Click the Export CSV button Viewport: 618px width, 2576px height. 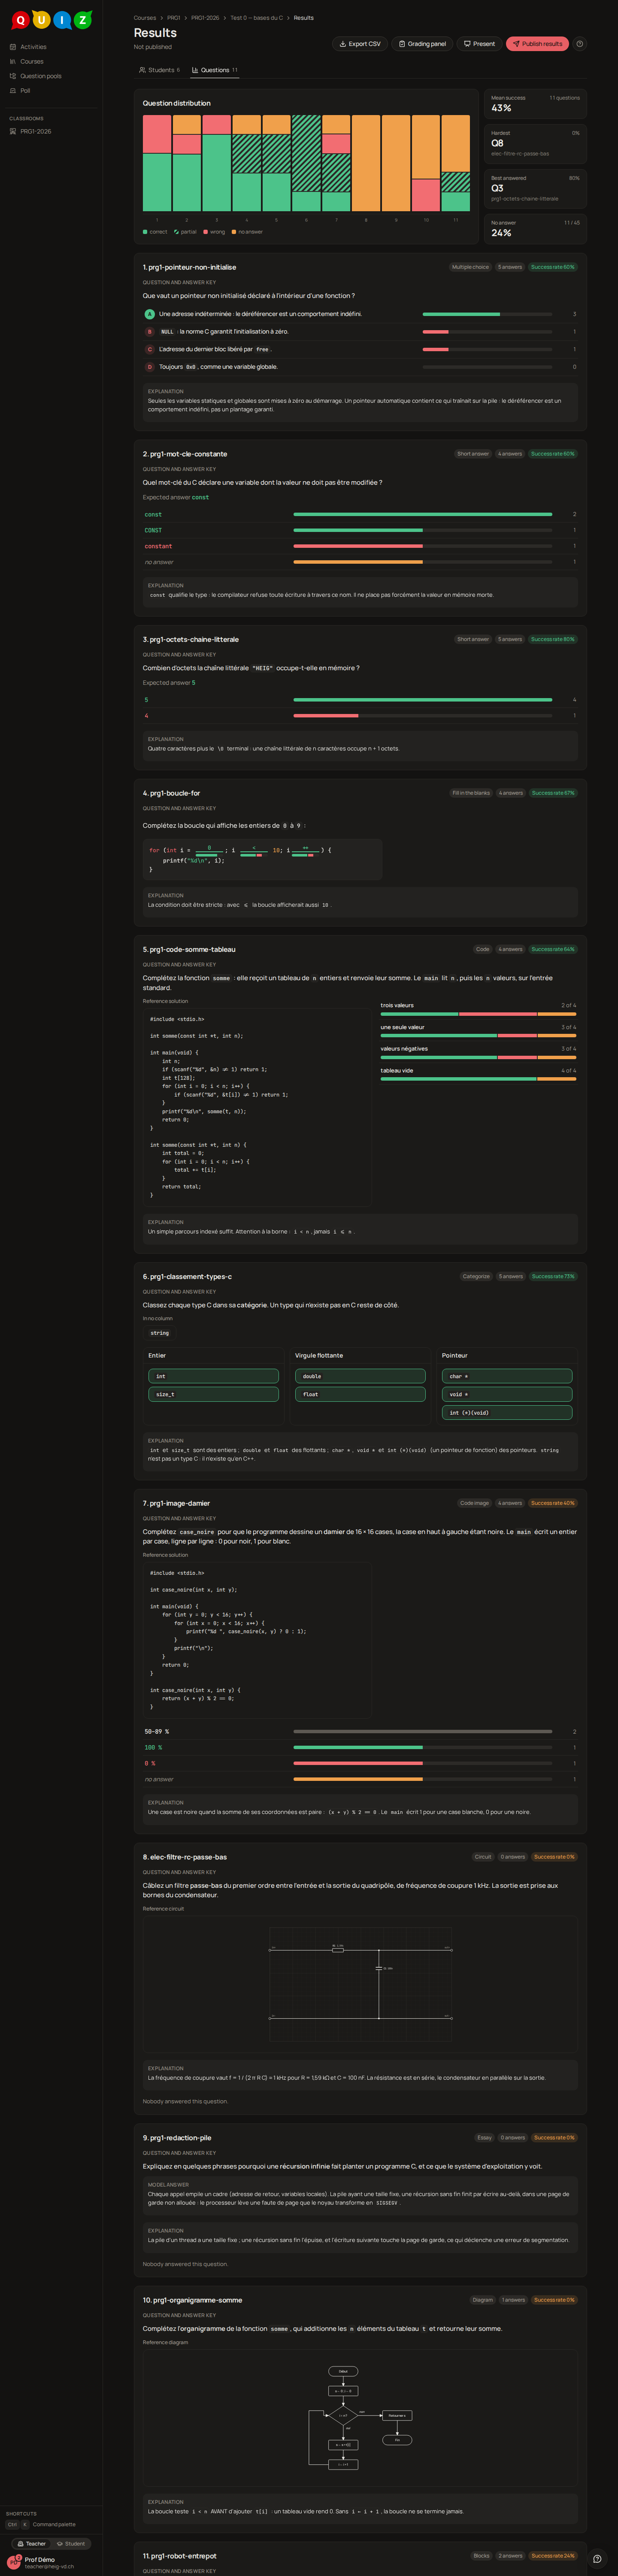[360, 44]
